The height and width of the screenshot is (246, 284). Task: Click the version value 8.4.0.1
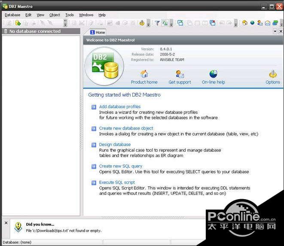(x=166, y=49)
